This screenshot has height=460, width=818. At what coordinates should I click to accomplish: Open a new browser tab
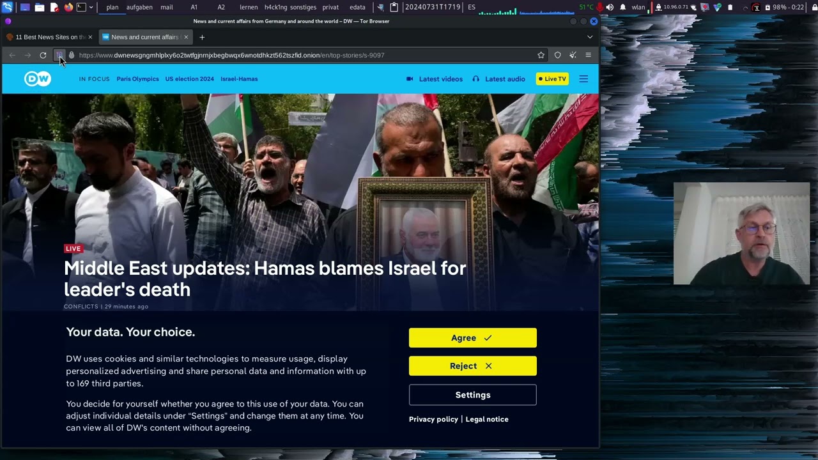pyautogui.click(x=202, y=37)
